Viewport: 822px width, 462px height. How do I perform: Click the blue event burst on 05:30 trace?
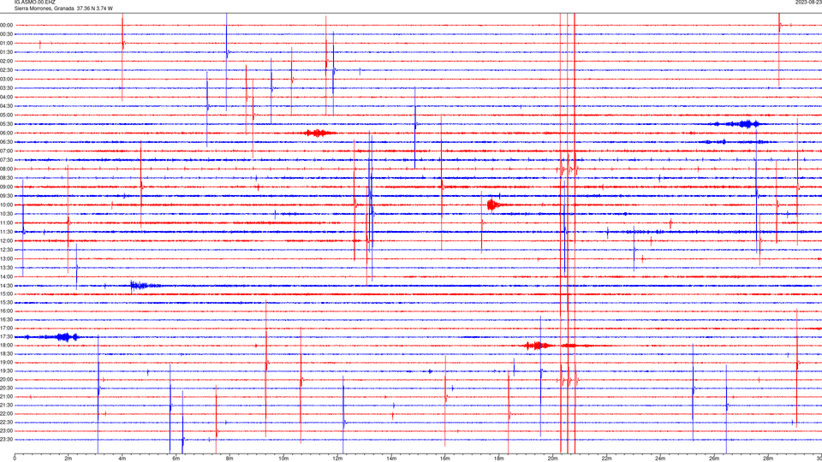(742, 124)
